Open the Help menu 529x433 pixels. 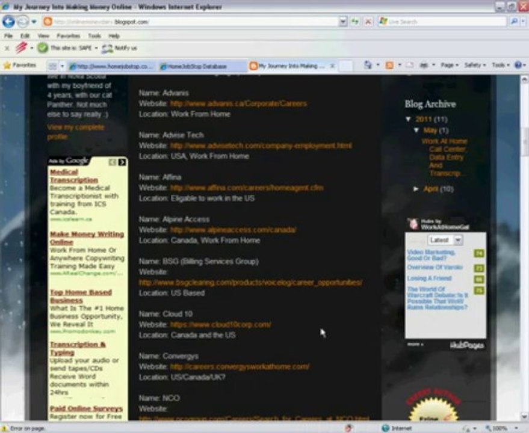(114, 35)
